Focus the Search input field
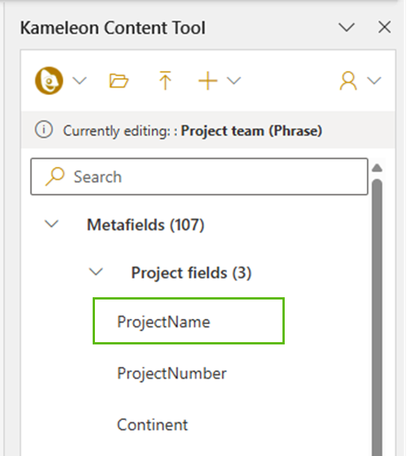 click(200, 177)
